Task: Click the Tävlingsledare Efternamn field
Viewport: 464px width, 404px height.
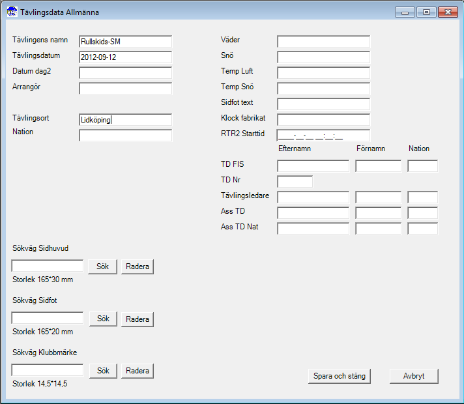Action: [x=313, y=197]
